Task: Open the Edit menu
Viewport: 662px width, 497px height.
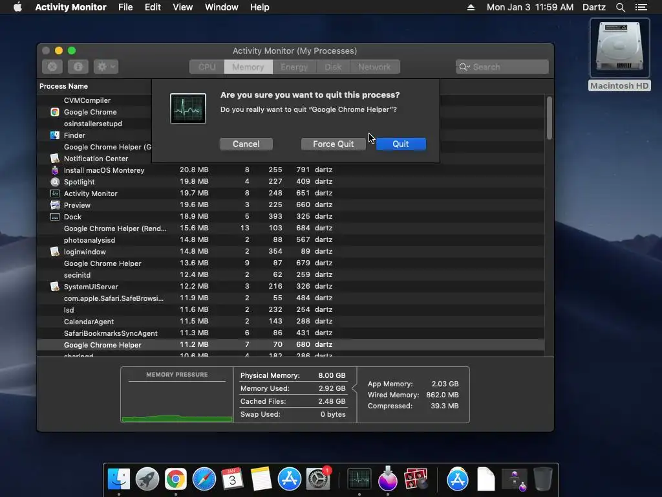Action: (153, 7)
